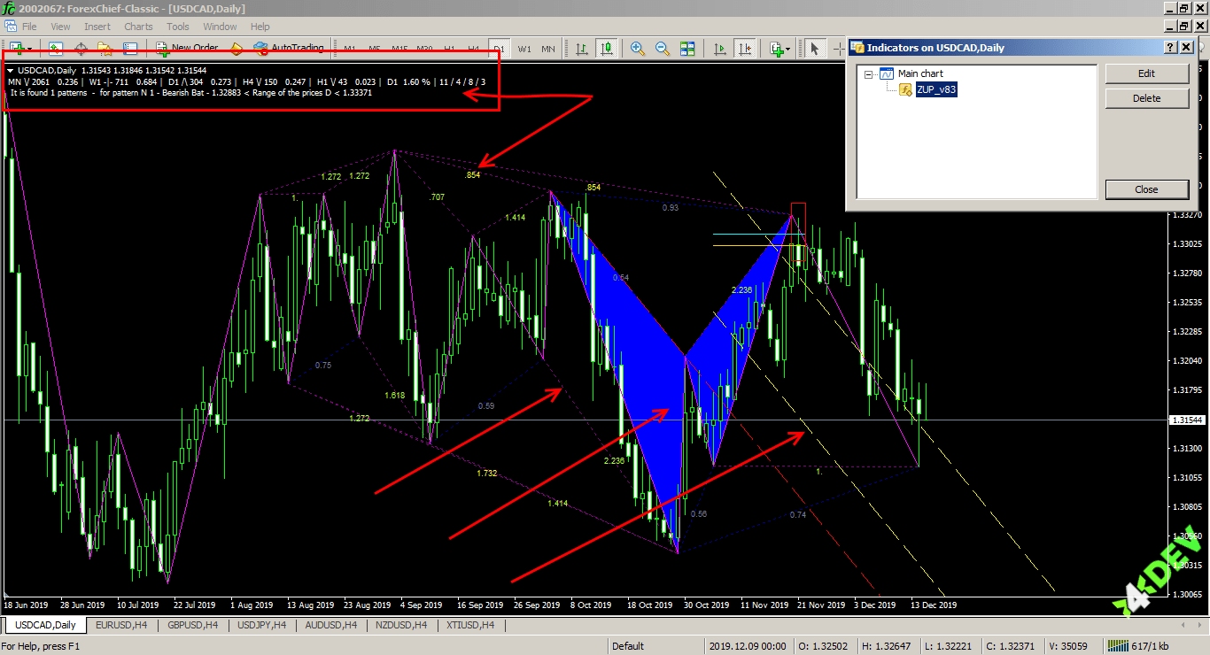Switch to the USDCAD,Daily chart tab

pos(44,625)
